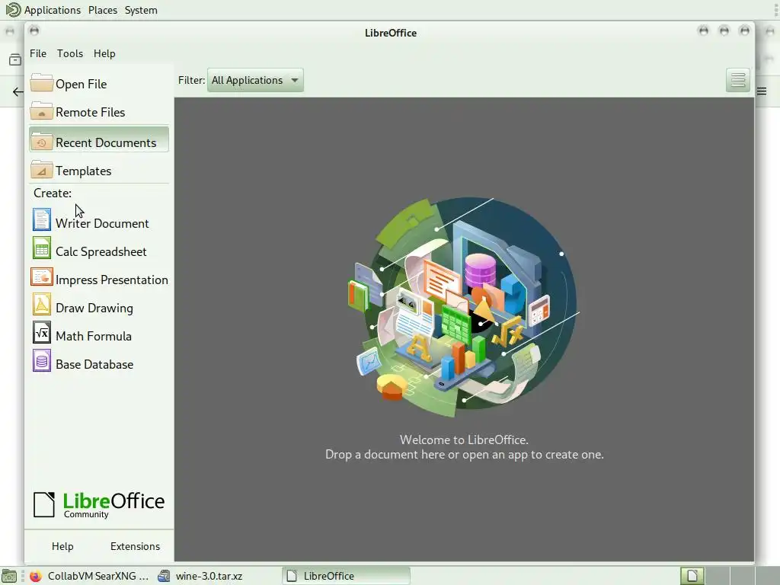Click the Base Database icon
780x585 pixels.
pyautogui.click(x=42, y=360)
